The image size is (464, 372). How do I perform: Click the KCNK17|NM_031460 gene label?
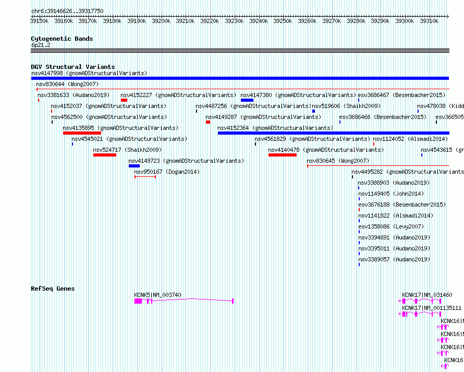tap(427, 295)
